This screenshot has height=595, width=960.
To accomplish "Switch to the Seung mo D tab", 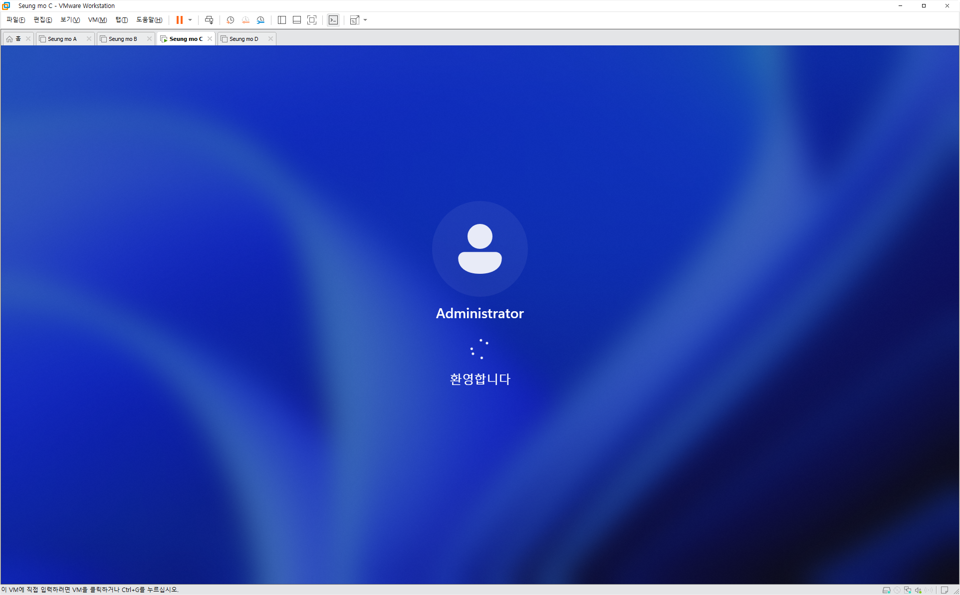I will tap(244, 39).
